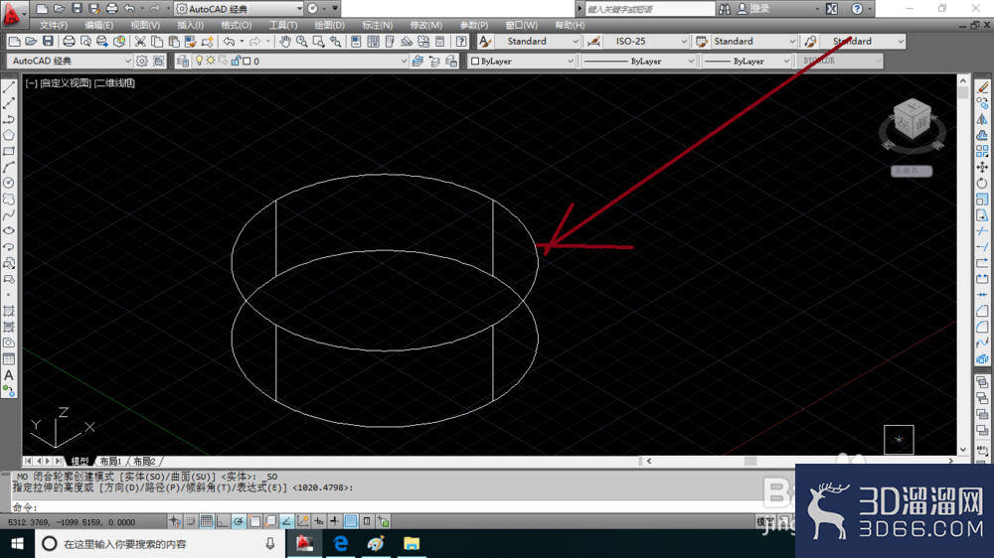Viewport: 994px width, 558px height.
Task: Select the Mirror modify tool
Action: tap(982, 119)
